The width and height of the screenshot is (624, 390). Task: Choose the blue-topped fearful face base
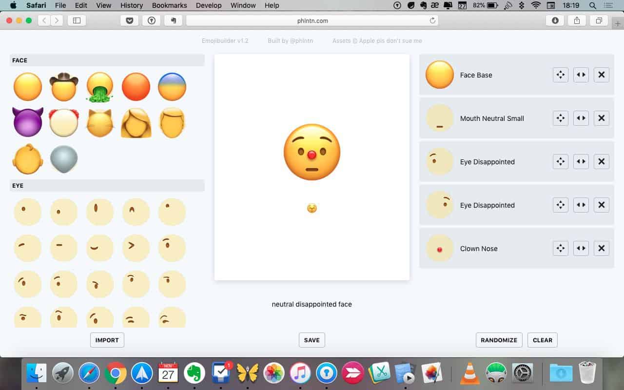[x=172, y=87]
